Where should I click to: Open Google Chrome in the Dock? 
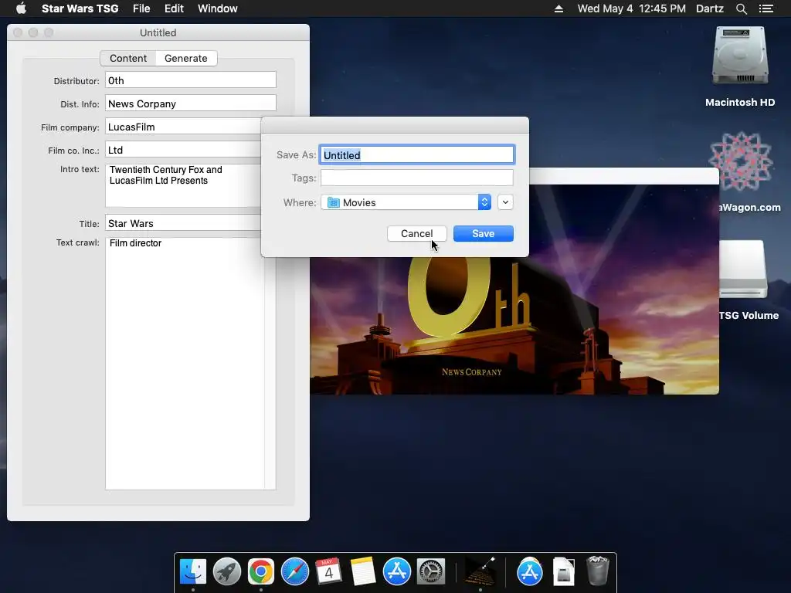[261, 572]
